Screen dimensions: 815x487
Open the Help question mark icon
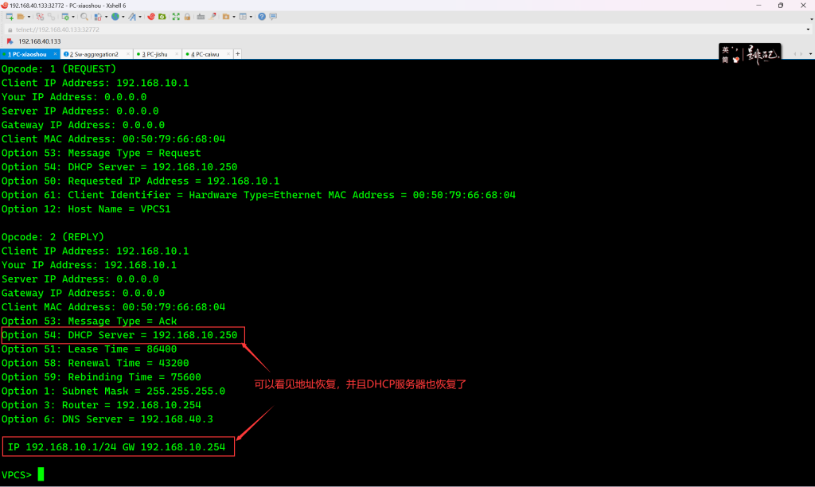tap(261, 17)
